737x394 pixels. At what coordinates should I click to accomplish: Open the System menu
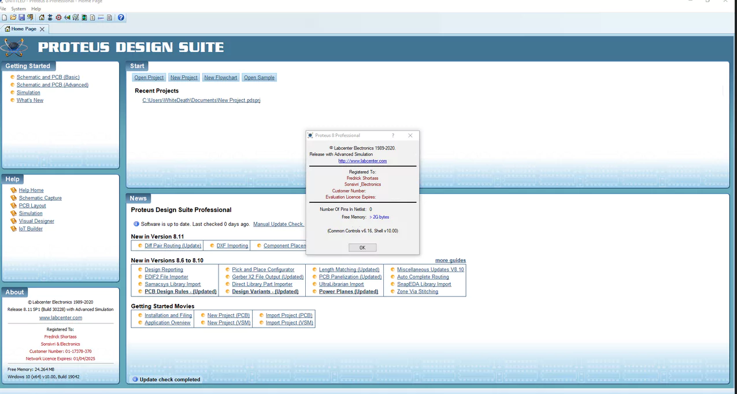click(18, 9)
